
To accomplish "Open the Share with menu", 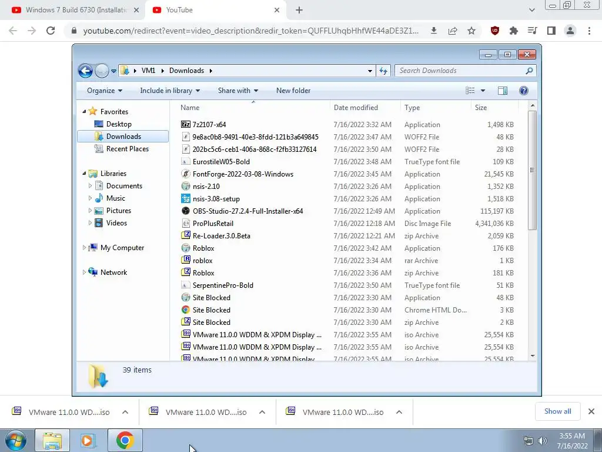I will [x=238, y=91].
